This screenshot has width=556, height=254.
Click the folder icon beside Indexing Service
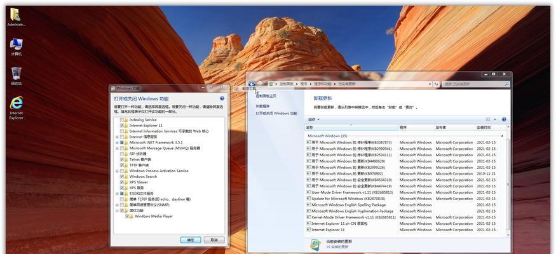126,120
